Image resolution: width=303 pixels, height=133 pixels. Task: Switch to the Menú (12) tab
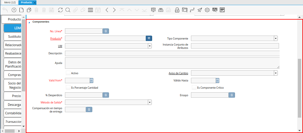pos(10,2)
